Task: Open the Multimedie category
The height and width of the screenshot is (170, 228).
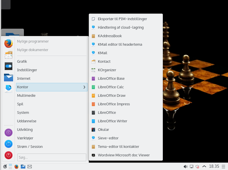Action: (52, 96)
